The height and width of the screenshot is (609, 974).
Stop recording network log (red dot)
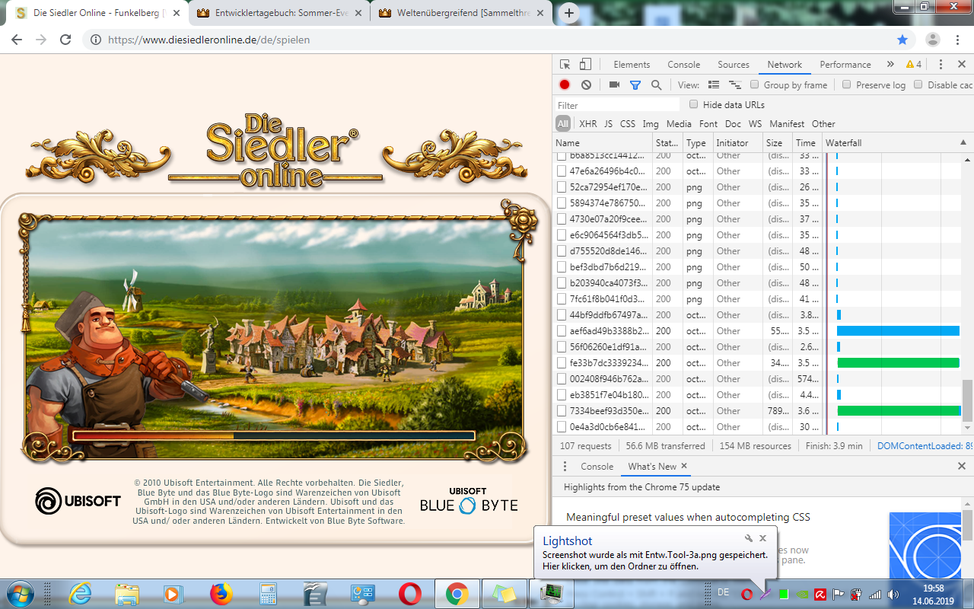tap(565, 85)
